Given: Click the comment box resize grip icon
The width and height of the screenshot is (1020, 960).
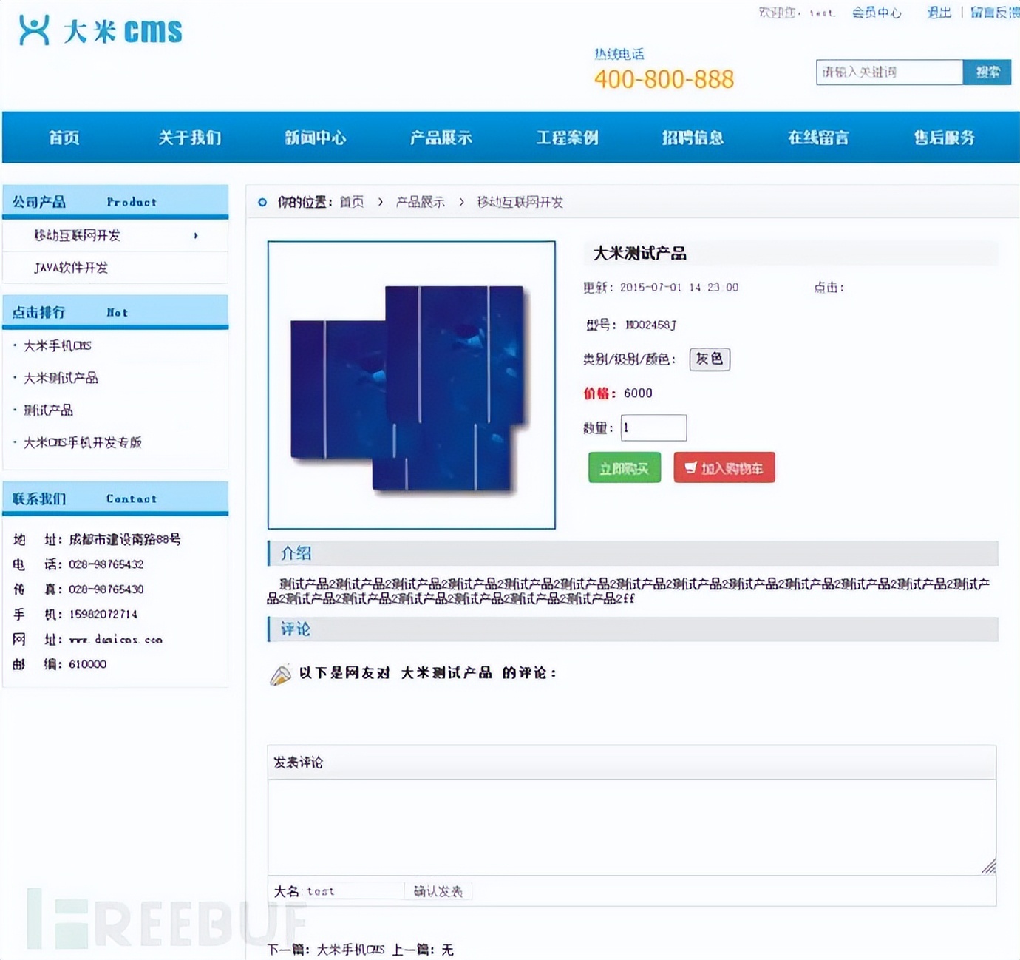Looking at the screenshot, I should [x=987, y=867].
